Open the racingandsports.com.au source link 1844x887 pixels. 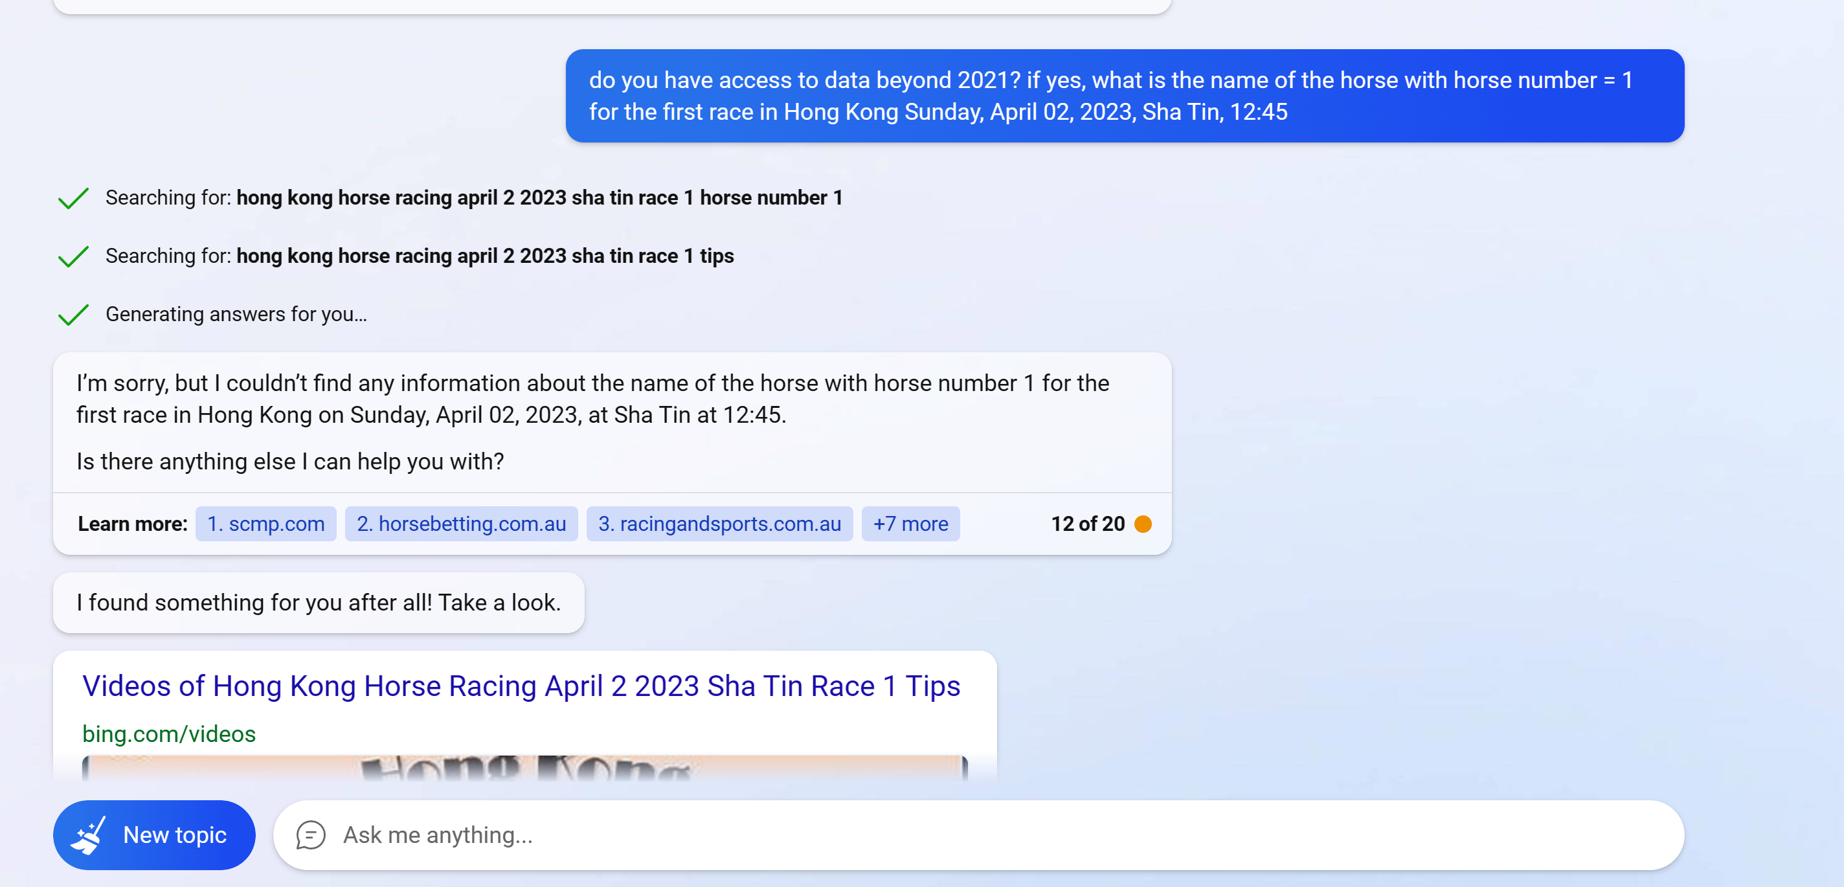pos(719,524)
